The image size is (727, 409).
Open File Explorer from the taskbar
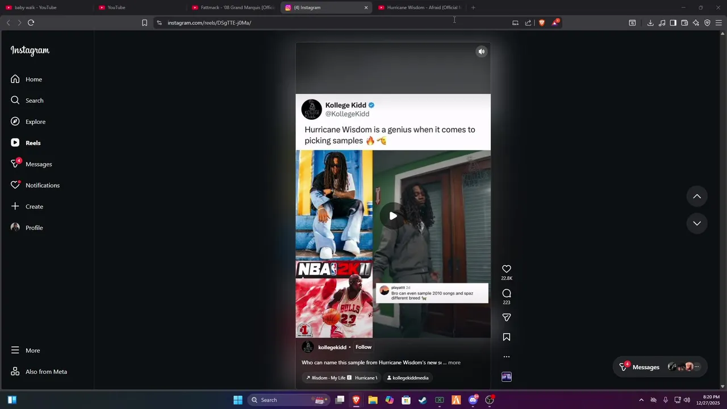[373, 400]
